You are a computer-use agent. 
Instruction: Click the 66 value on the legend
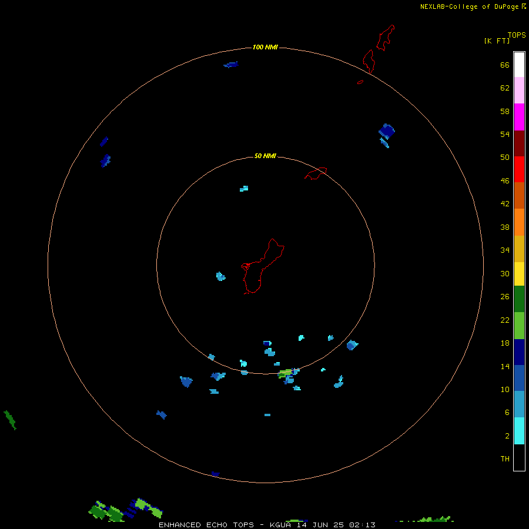(505, 65)
